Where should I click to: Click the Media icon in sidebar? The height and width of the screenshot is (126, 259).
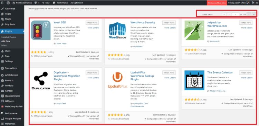2,19
